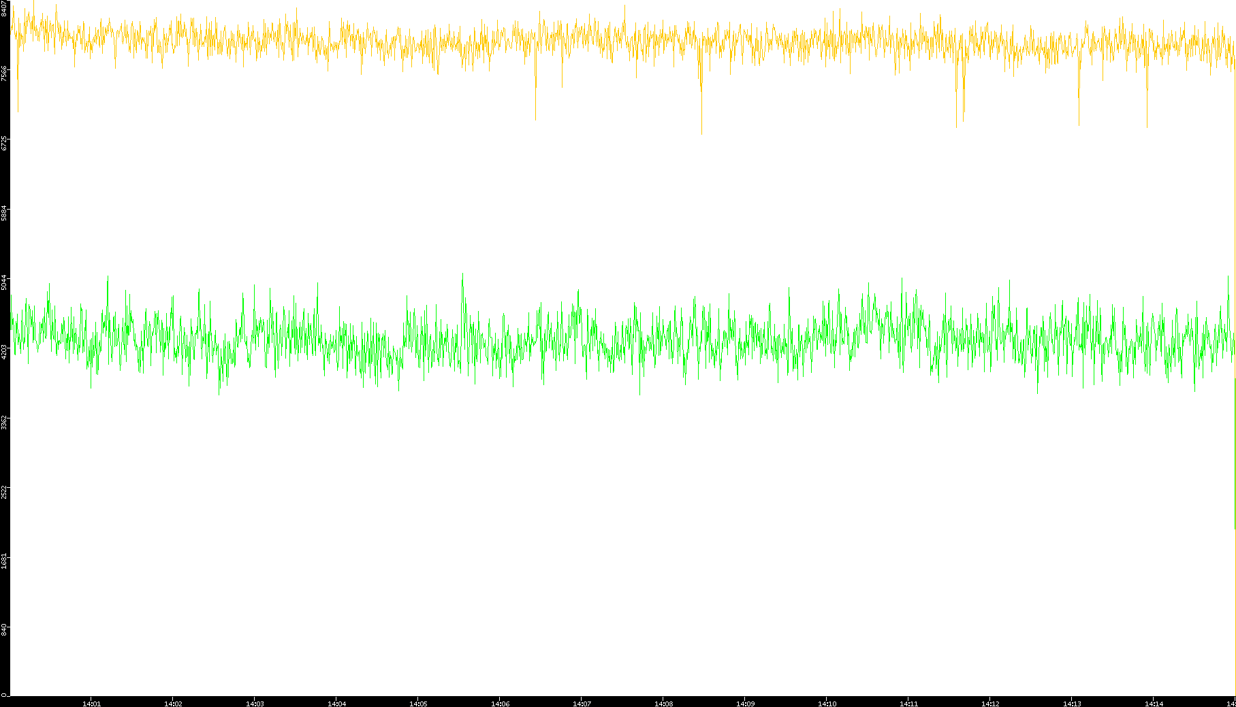Choose the 2522 vertical axis label
The height and width of the screenshot is (707, 1236).
point(5,491)
